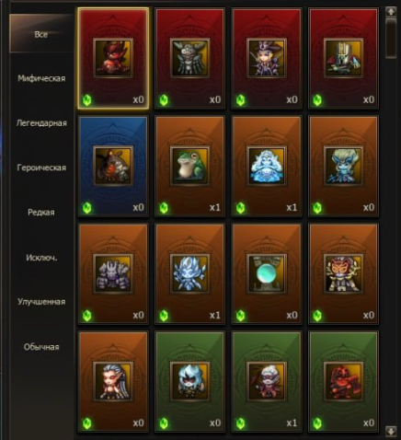Choose the armored knight with gold helmet

tap(343, 58)
